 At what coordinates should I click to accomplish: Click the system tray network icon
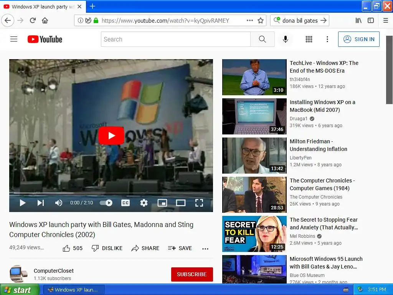coord(360,290)
